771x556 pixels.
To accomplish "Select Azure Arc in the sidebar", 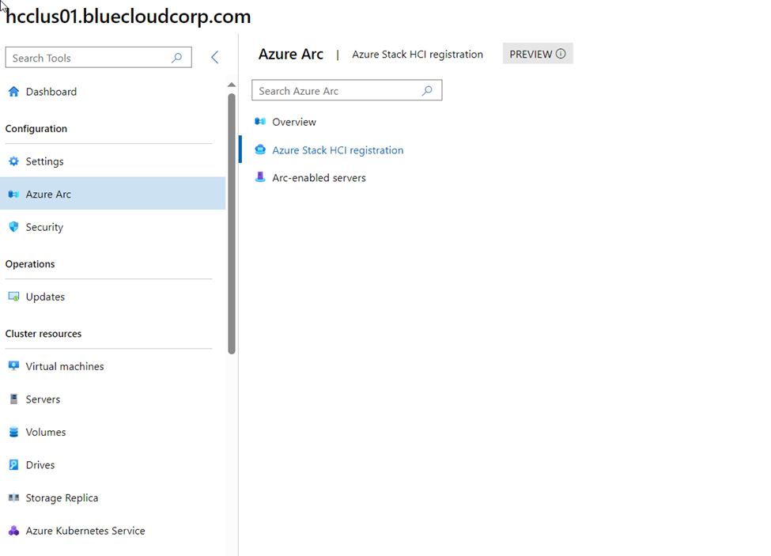I will tap(112, 193).
